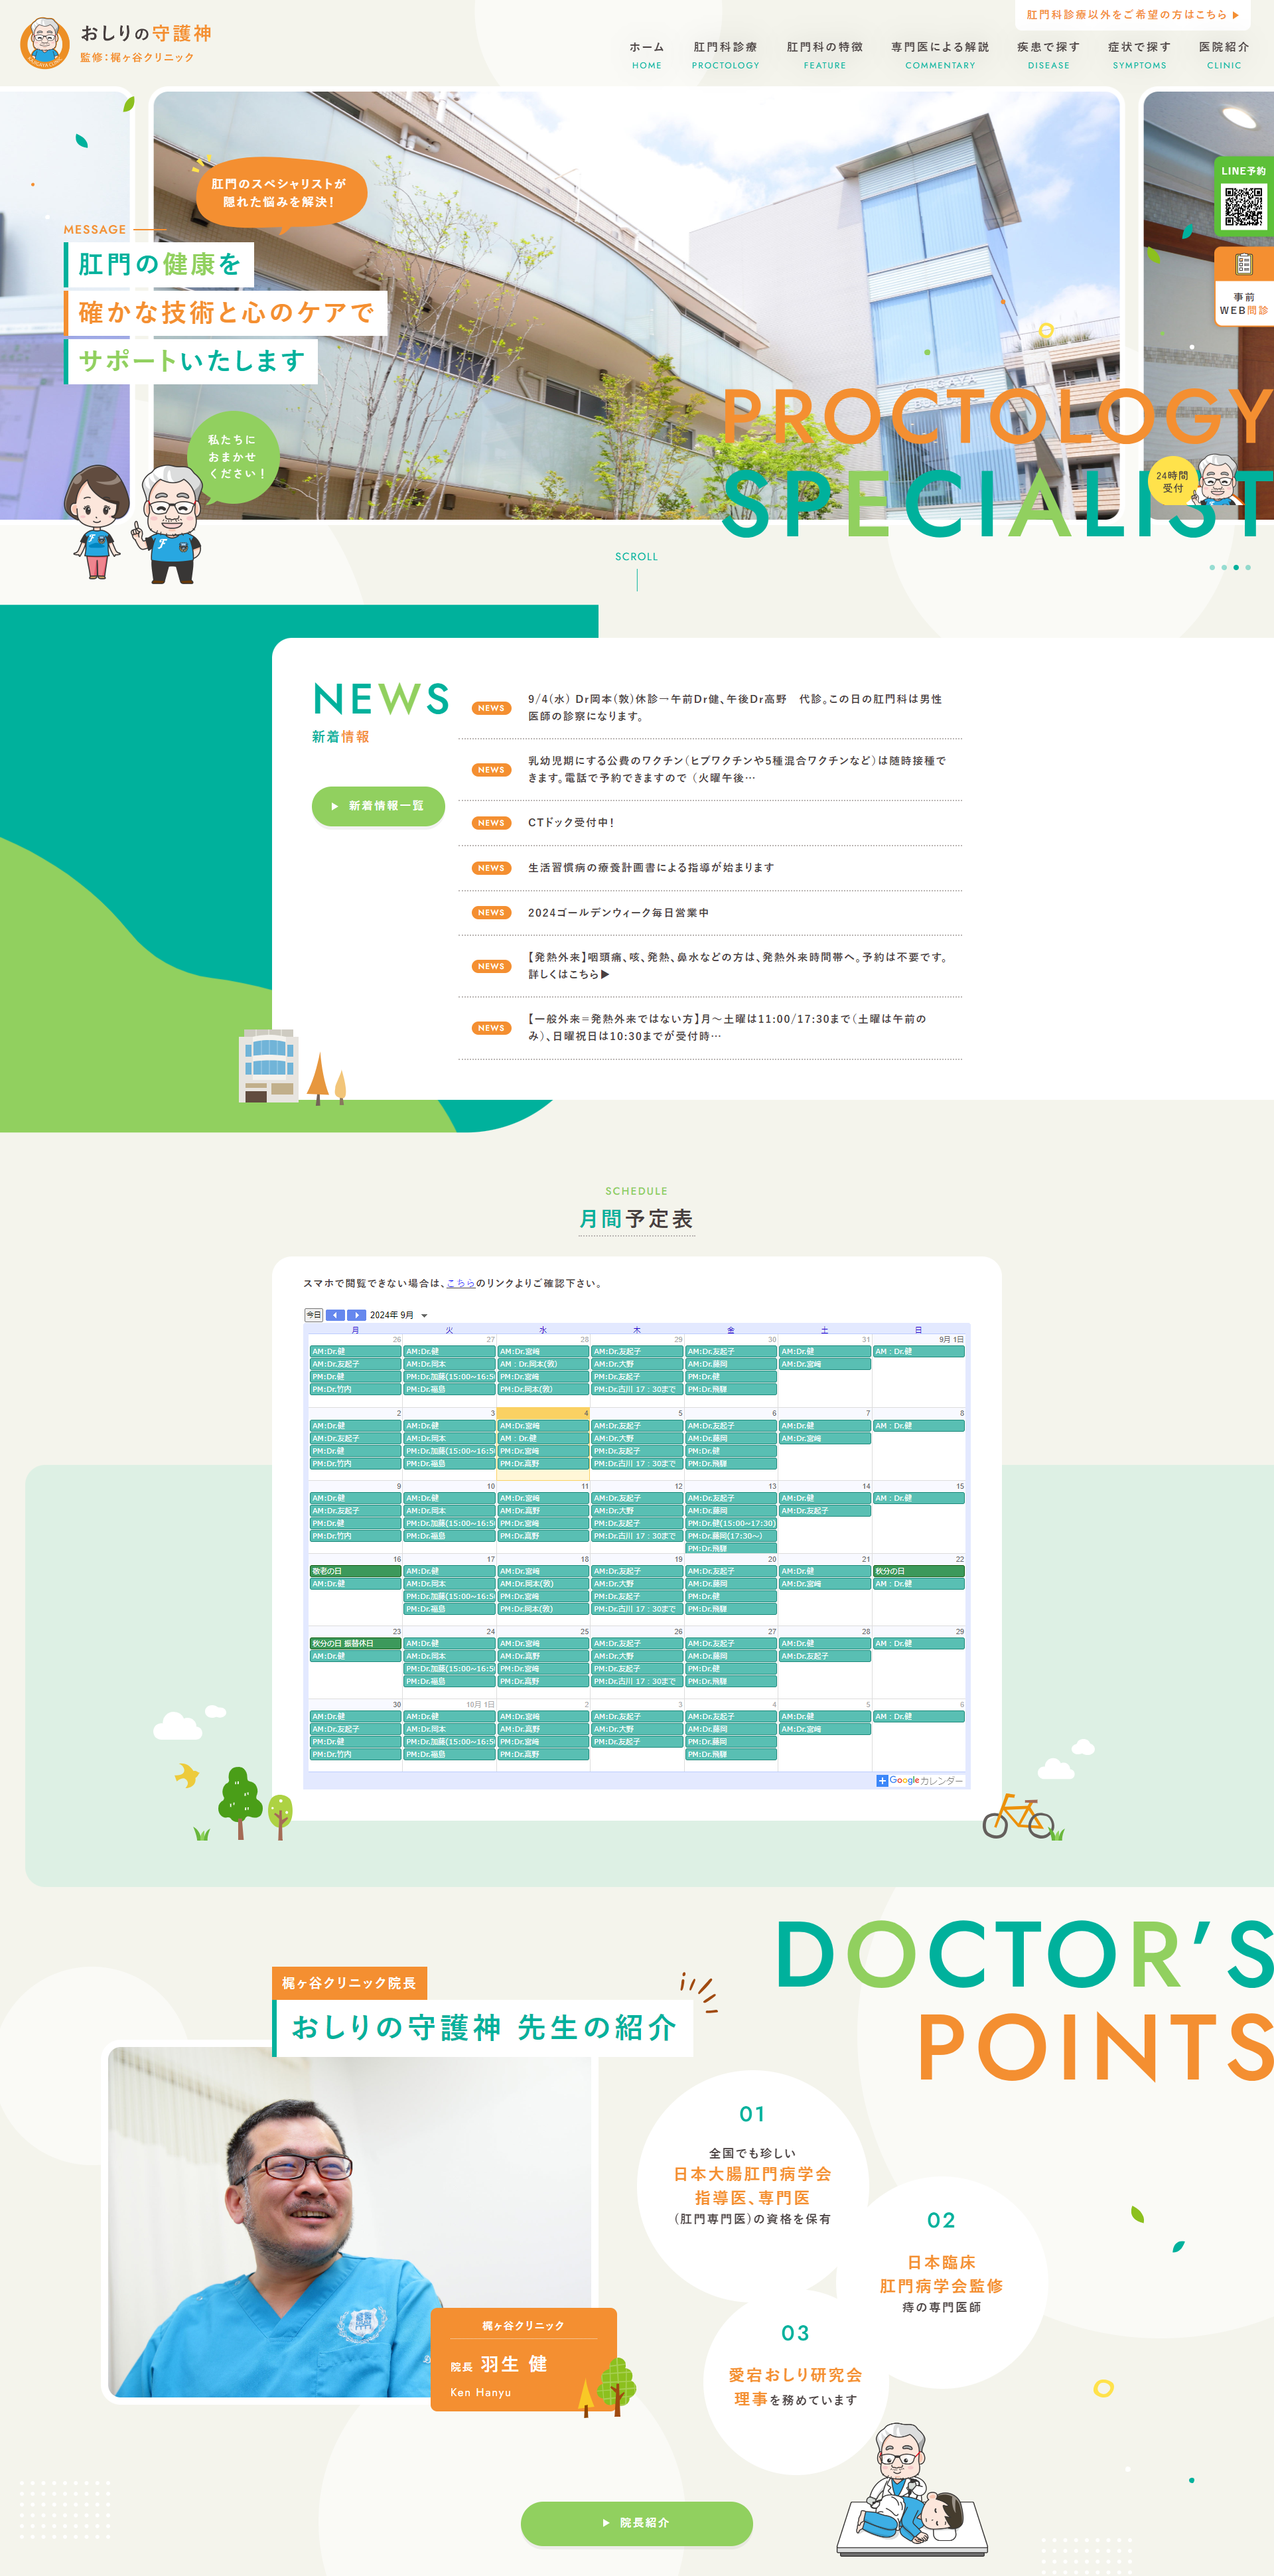This screenshot has height=2576, width=1274.
Task: Select the second hero slider dot
Action: tap(1224, 568)
